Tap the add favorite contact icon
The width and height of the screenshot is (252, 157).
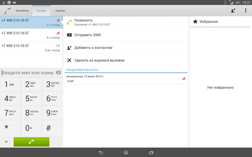click(233, 11)
